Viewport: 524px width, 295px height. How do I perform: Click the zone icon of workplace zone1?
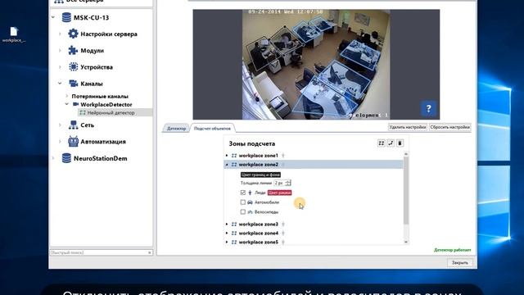click(x=234, y=156)
